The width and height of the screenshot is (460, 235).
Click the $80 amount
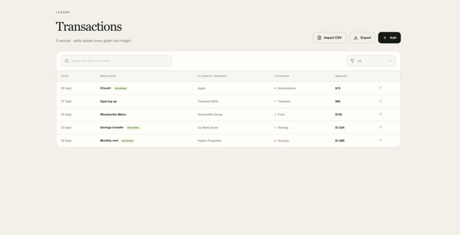pyautogui.click(x=338, y=101)
